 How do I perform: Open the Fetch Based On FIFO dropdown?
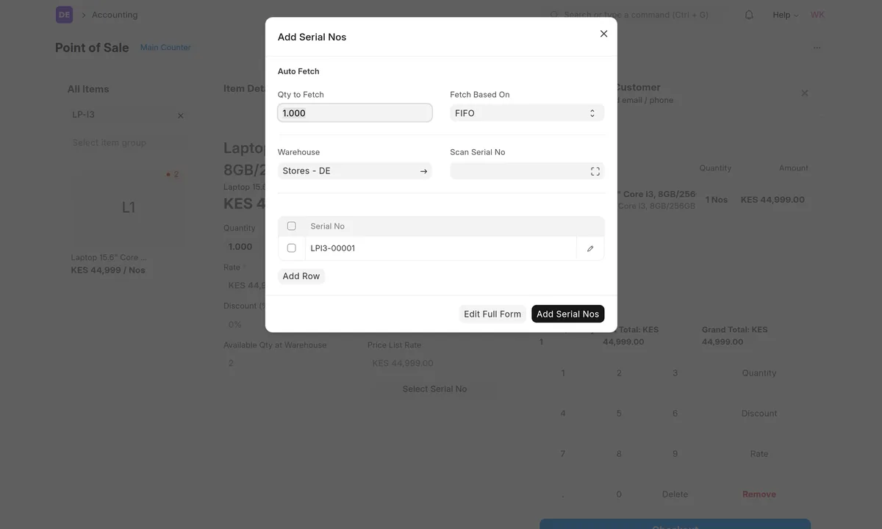pyautogui.click(x=527, y=113)
